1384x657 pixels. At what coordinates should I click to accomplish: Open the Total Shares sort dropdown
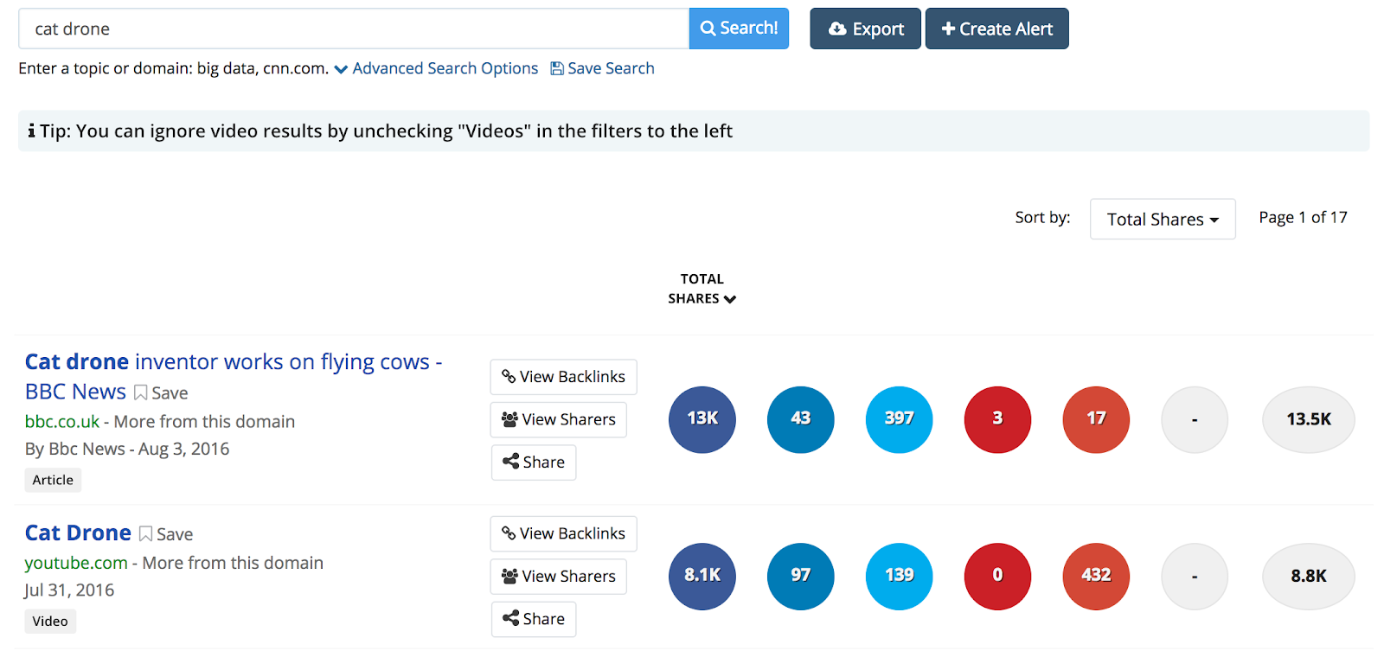coord(1162,220)
